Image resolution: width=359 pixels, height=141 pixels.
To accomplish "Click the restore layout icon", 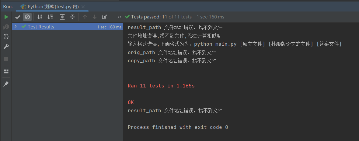I will (6, 71).
